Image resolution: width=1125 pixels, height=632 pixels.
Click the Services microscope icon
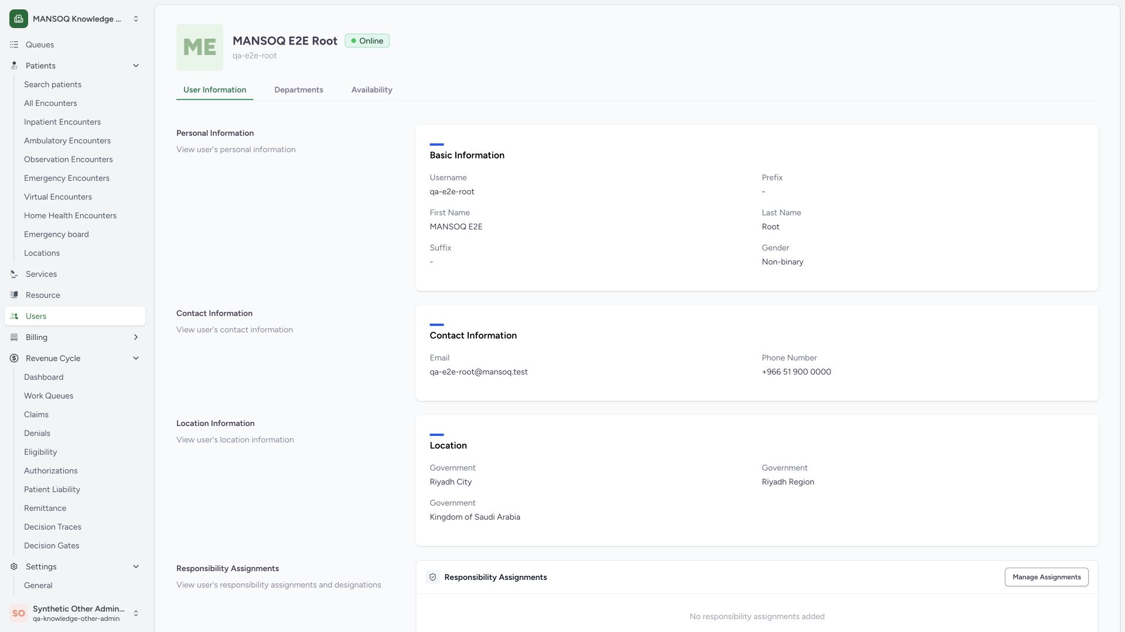(x=14, y=274)
